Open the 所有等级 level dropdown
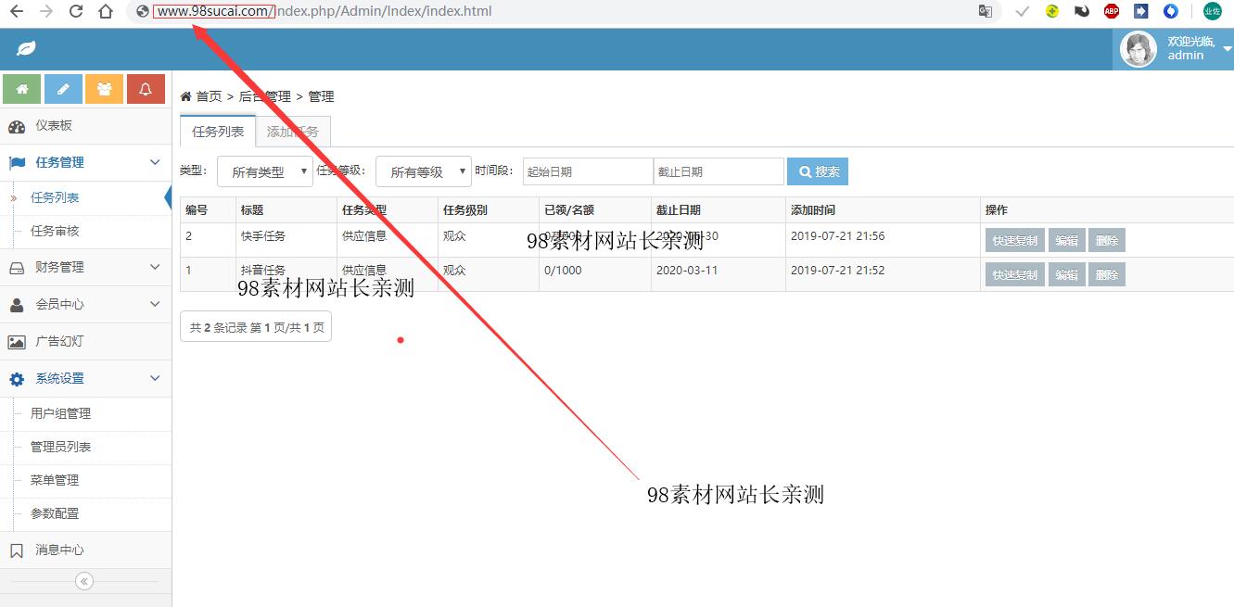Viewport: 1234px width, 607px height. click(423, 171)
